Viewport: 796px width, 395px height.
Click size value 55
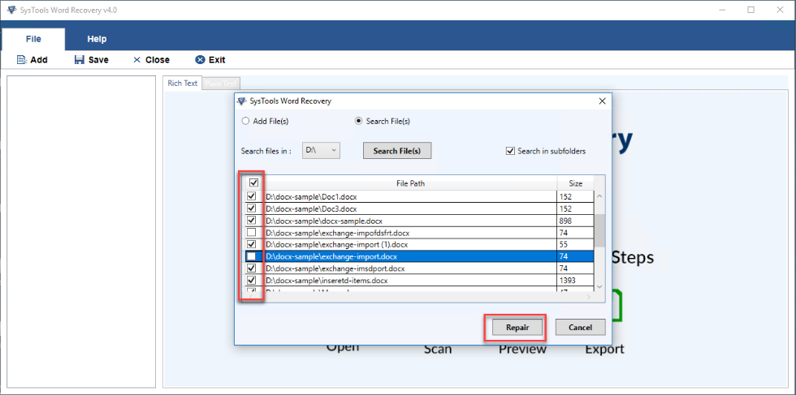564,244
